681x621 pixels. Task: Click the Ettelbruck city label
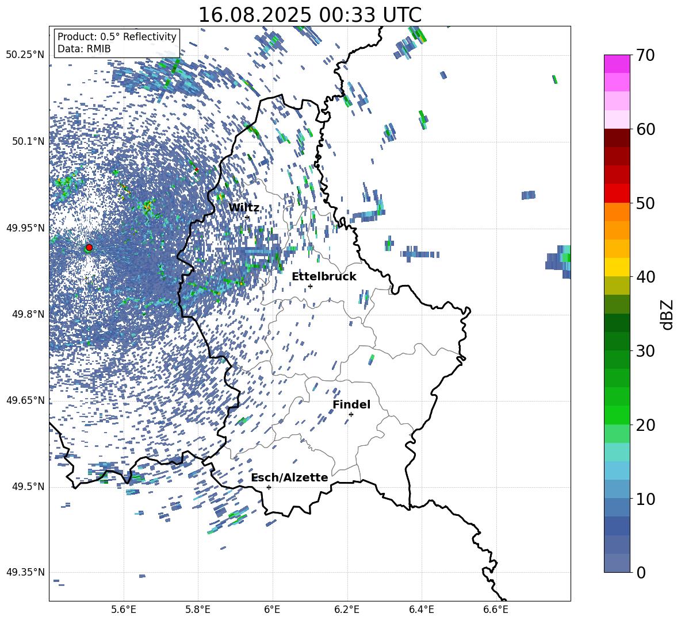pos(324,277)
